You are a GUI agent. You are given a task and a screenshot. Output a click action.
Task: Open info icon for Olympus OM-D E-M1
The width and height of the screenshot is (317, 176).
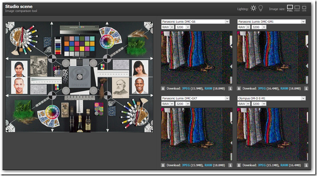click(x=306, y=165)
